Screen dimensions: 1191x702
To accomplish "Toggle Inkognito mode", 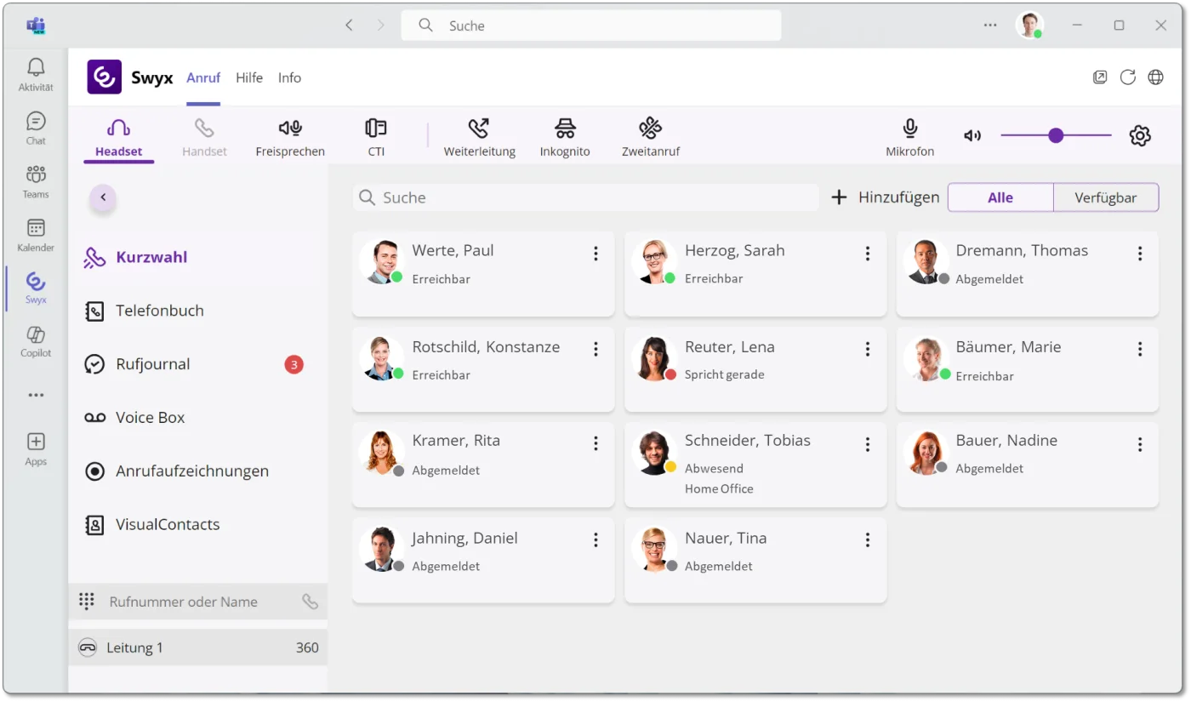I will point(565,138).
